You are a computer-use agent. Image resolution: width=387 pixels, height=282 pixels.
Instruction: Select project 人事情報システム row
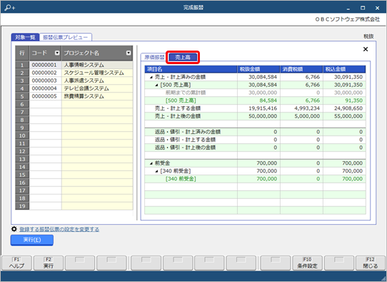pyautogui.click(x=97, y=65)
